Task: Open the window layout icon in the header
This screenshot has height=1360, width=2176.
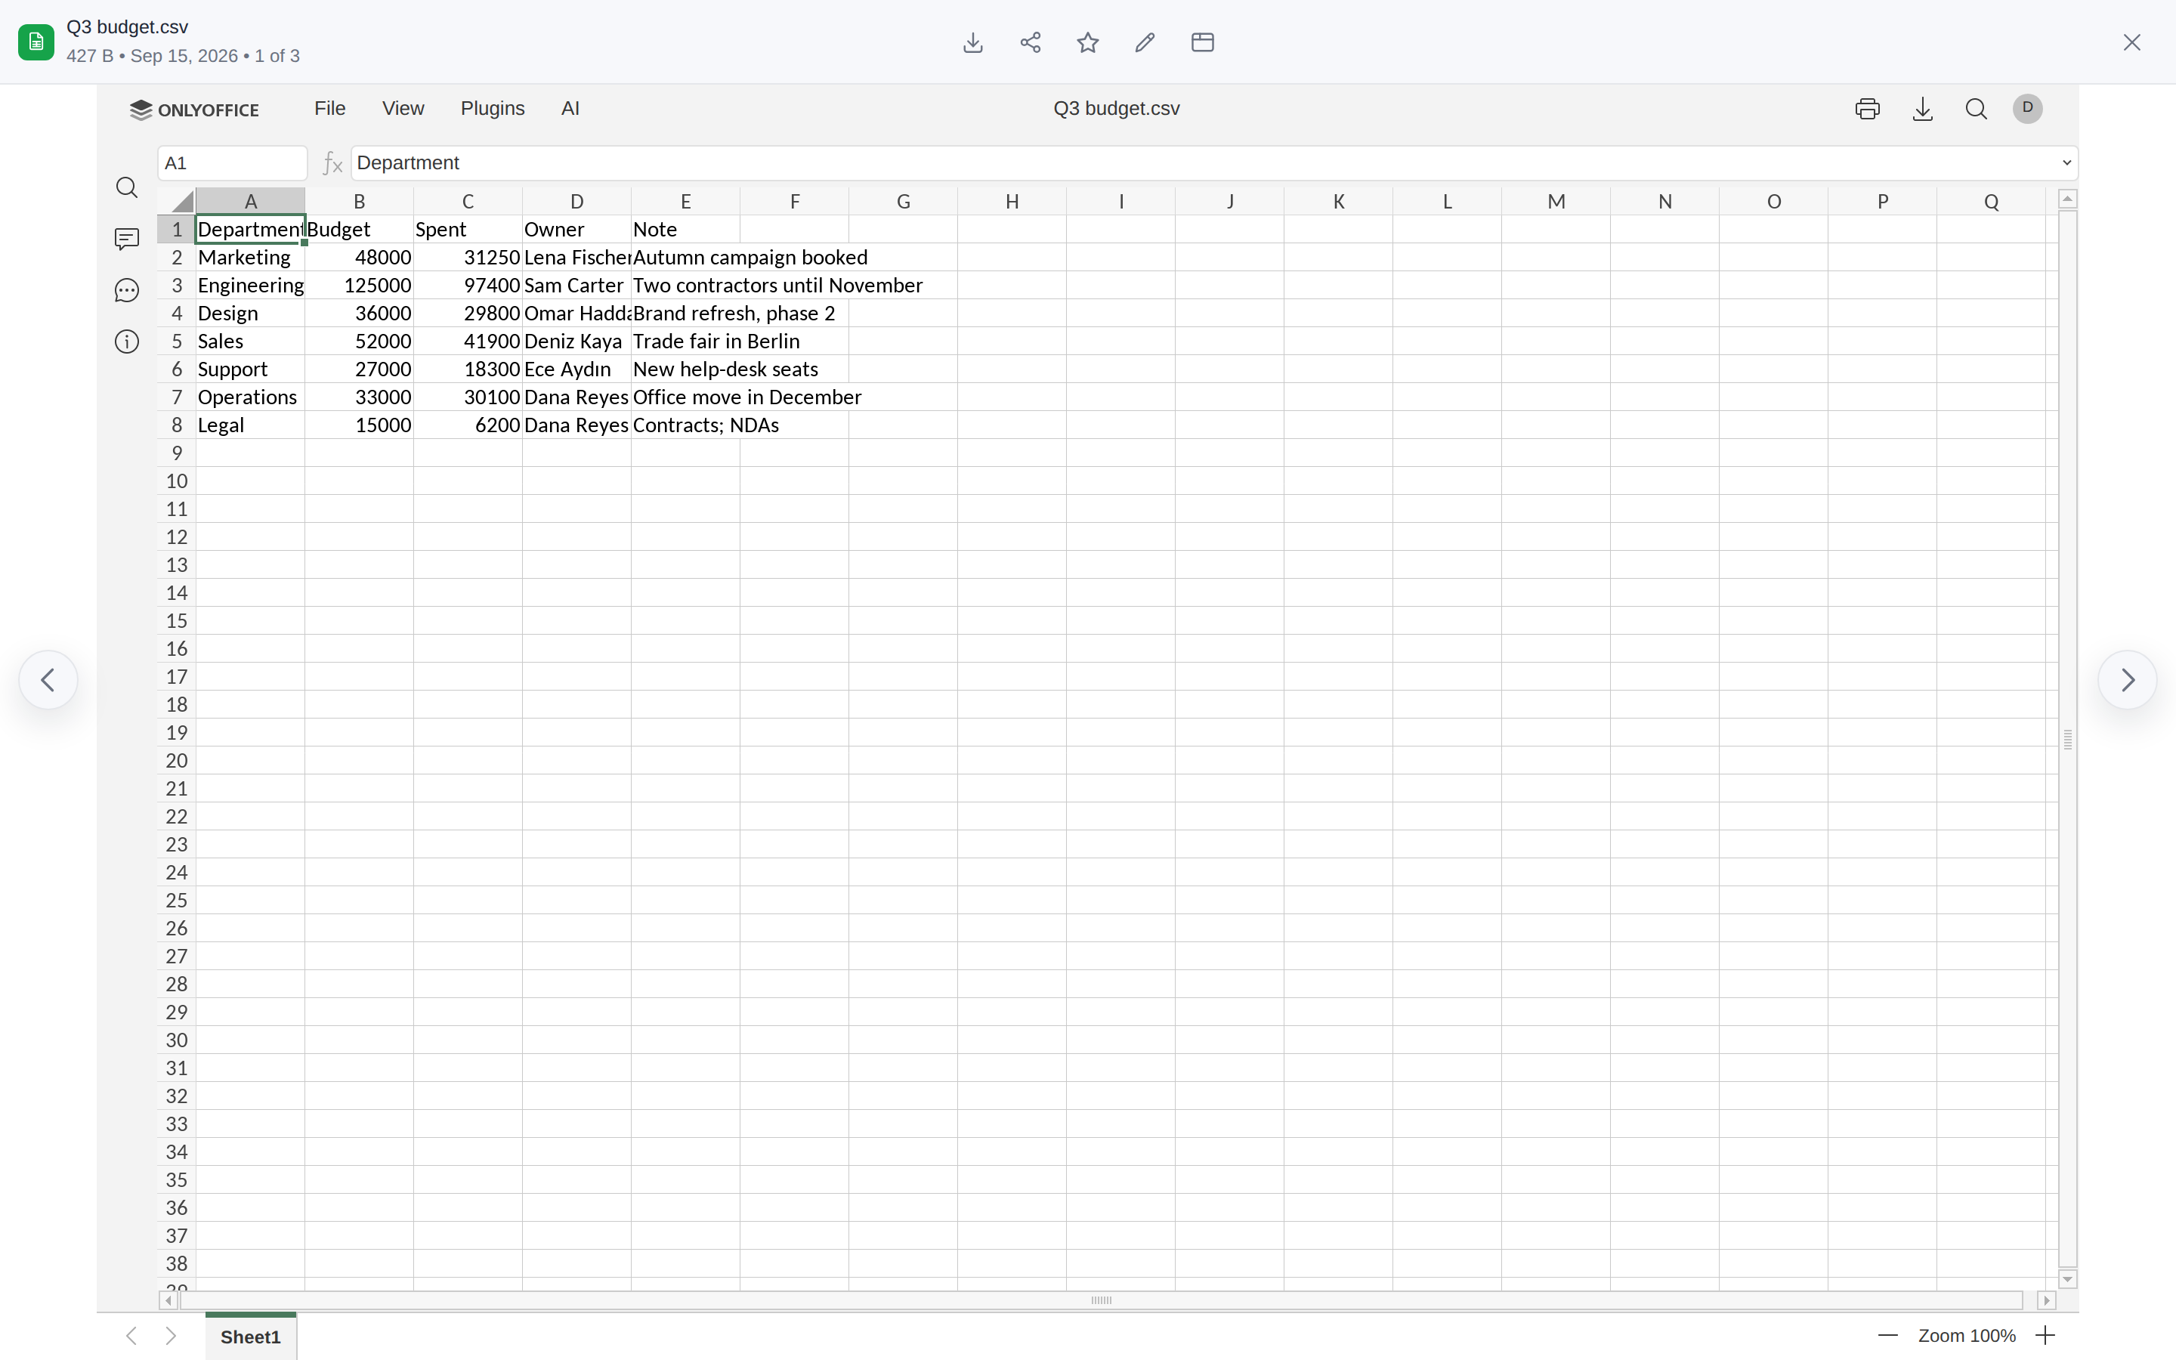Action: (x=1202, y=42)
